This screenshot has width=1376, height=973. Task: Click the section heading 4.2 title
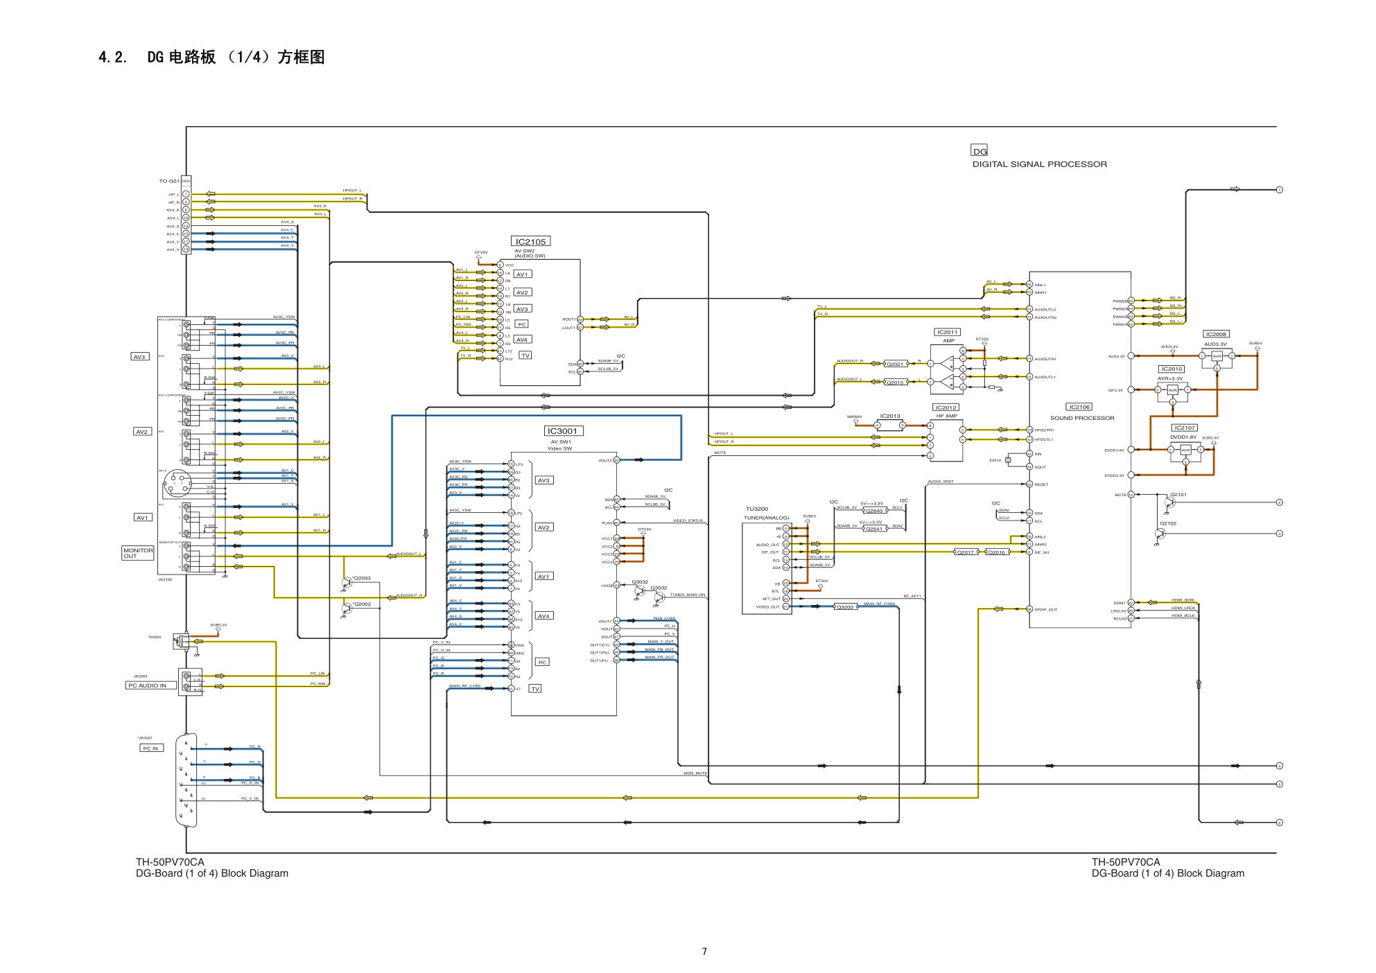(x=211, y=58)
